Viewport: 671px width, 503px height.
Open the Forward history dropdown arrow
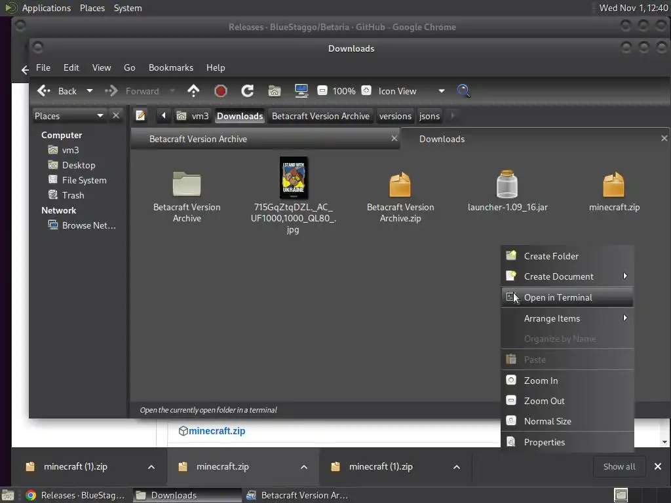point(172,90)
